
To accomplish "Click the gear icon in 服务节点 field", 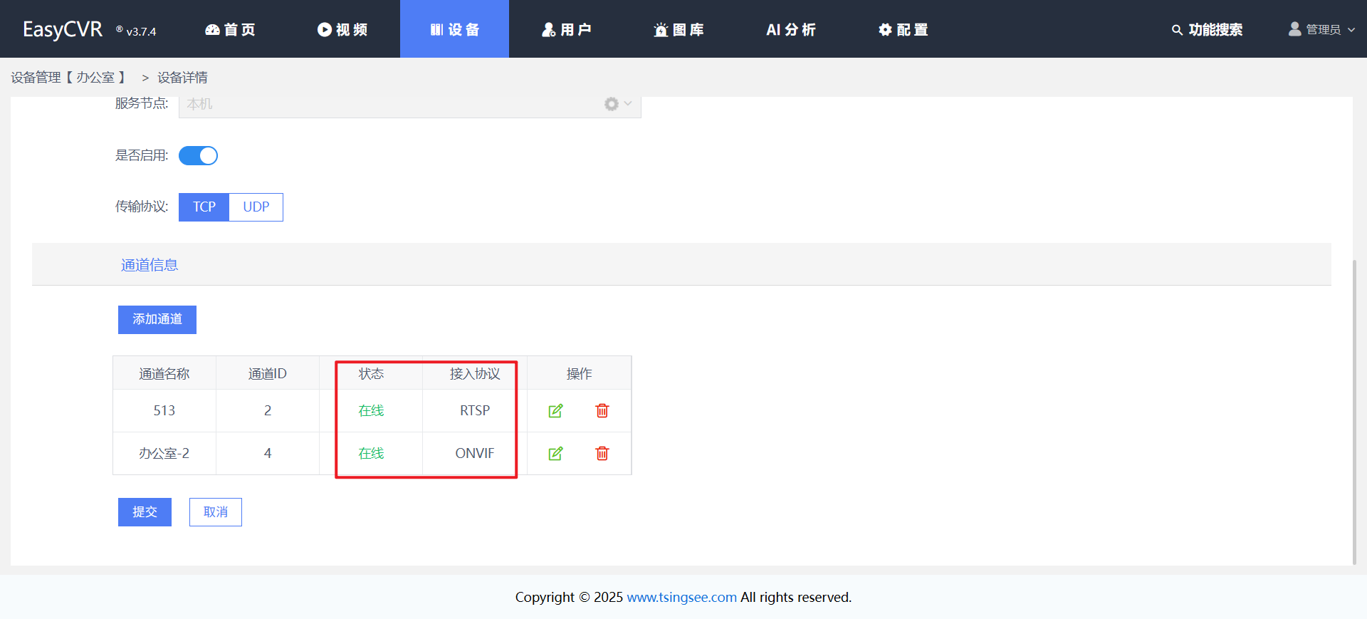I will pyautogui.click(x=611, y=104).
